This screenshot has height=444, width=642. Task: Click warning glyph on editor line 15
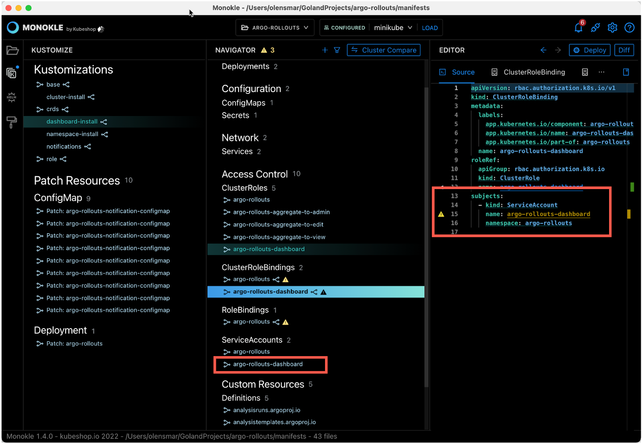click(x=441, y=214)
